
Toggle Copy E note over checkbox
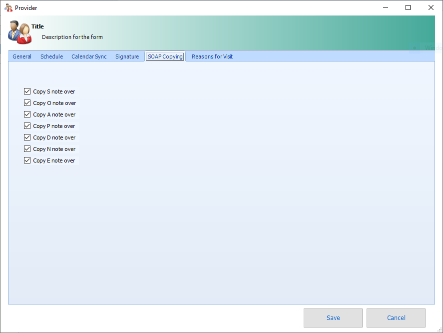pyautogui.click(x=27, y=160)
